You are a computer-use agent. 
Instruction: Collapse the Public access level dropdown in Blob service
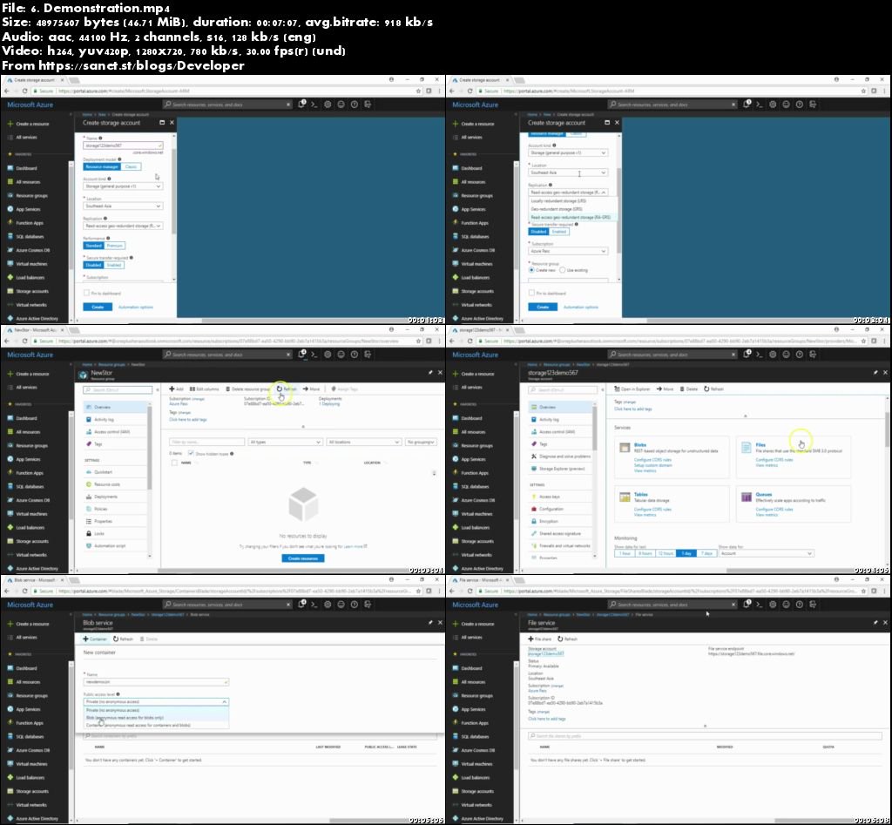pyautogui.click(x=156, y=702)
